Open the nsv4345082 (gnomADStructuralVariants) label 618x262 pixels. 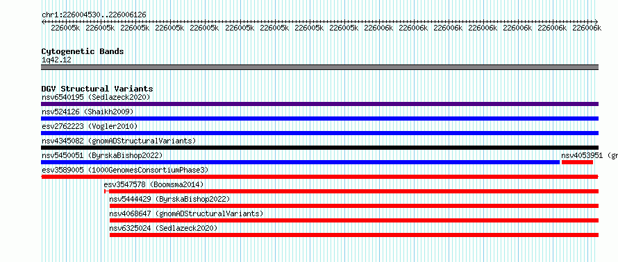(x=119, y=141)
